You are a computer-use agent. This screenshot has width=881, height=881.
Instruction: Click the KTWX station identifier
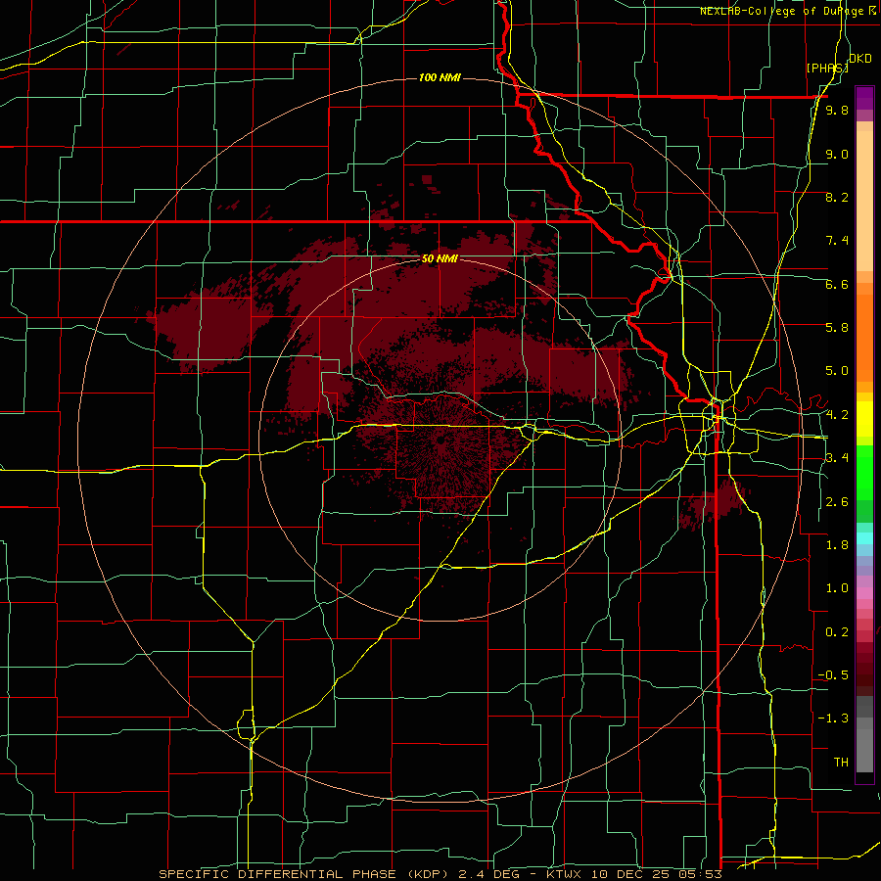point(565,874)
